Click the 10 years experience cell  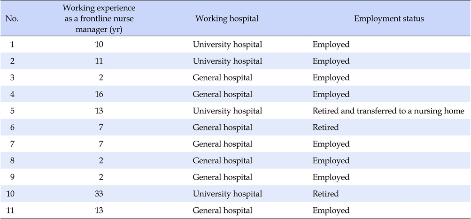[x=99, y=45]
